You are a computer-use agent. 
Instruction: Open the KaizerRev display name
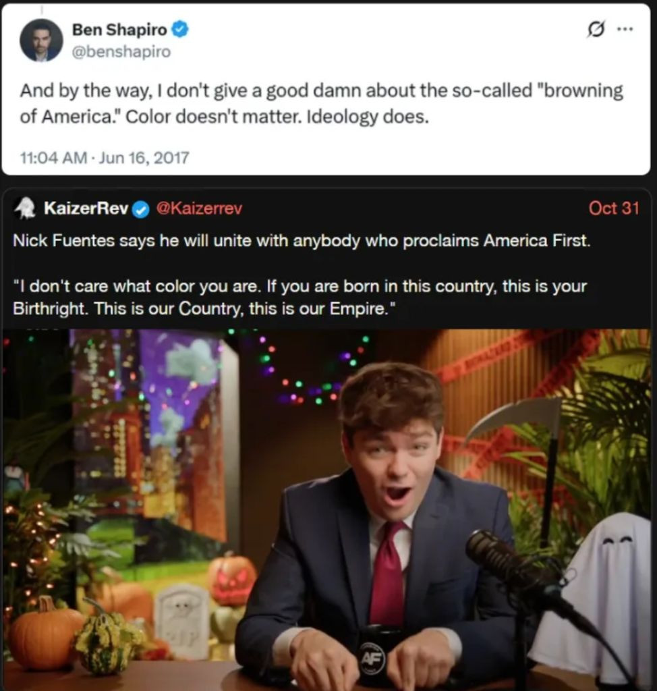[x=86, y=208]
